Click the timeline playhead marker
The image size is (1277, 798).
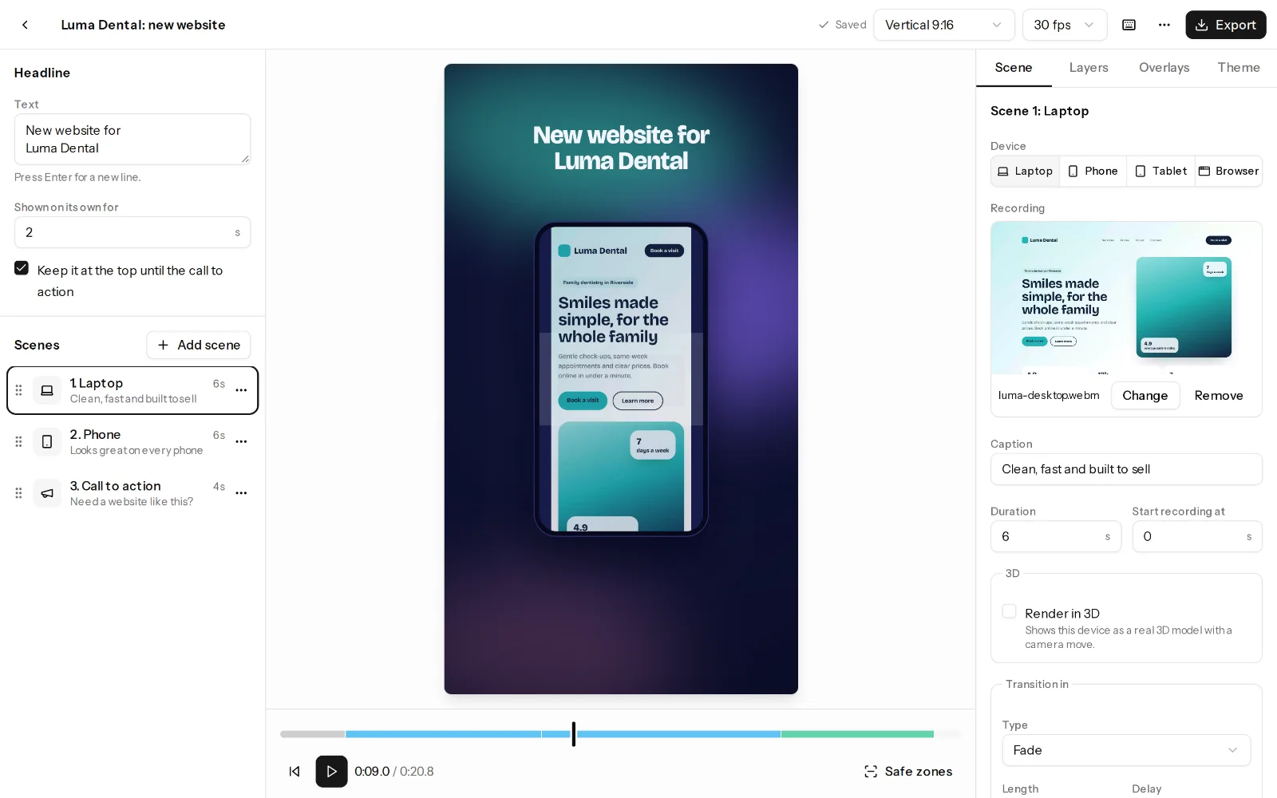pyautogui.click(x=573, y=733)
